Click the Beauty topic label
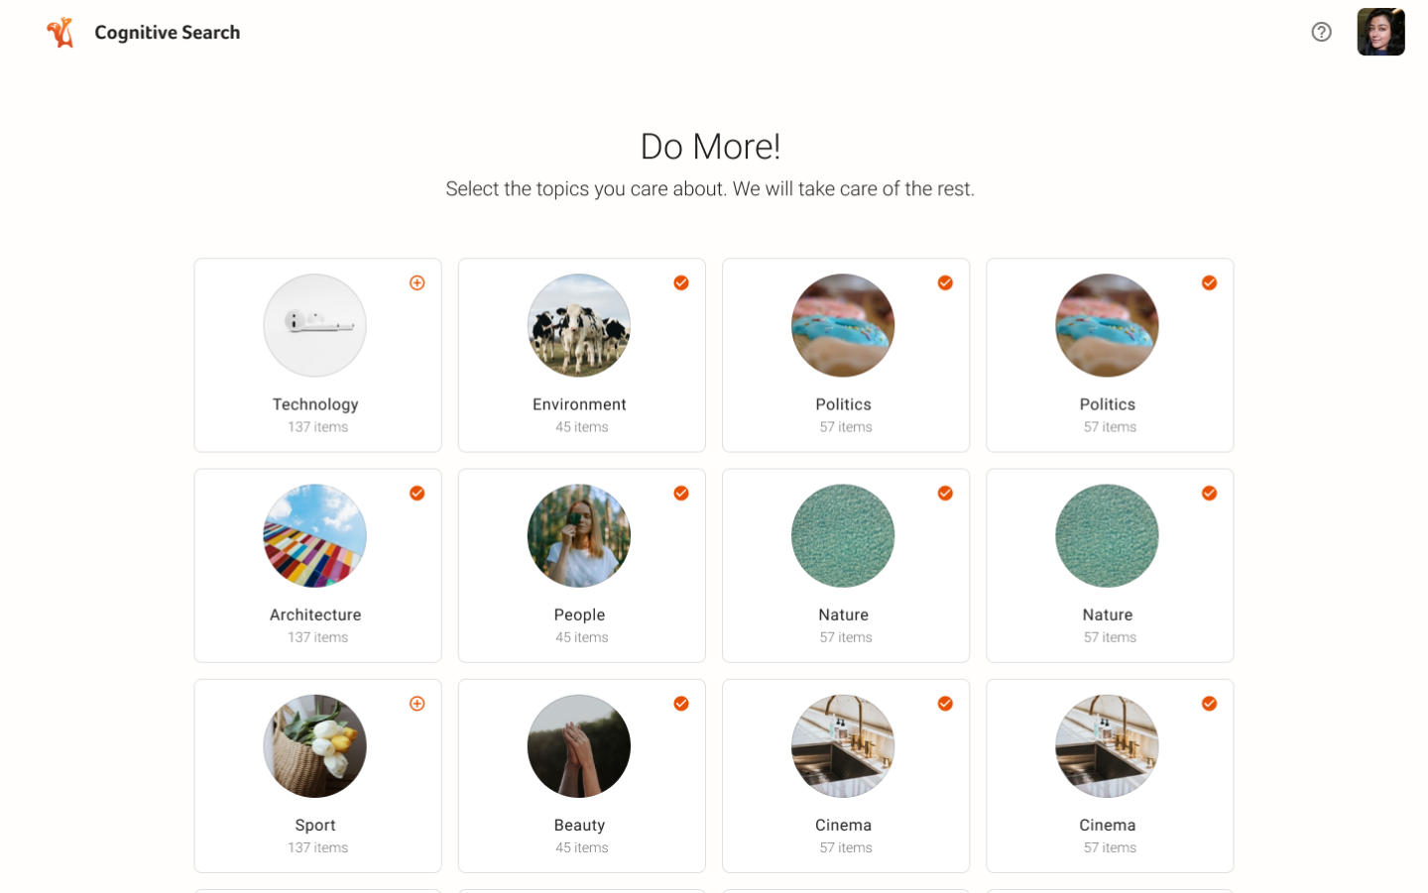 pyautogui.click(x=579, y=825)
